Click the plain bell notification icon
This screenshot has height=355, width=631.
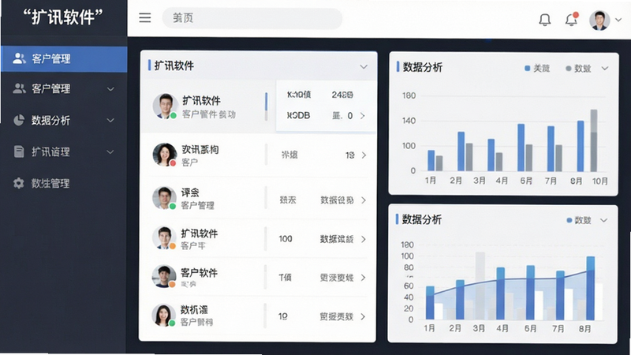coord(544,19)
